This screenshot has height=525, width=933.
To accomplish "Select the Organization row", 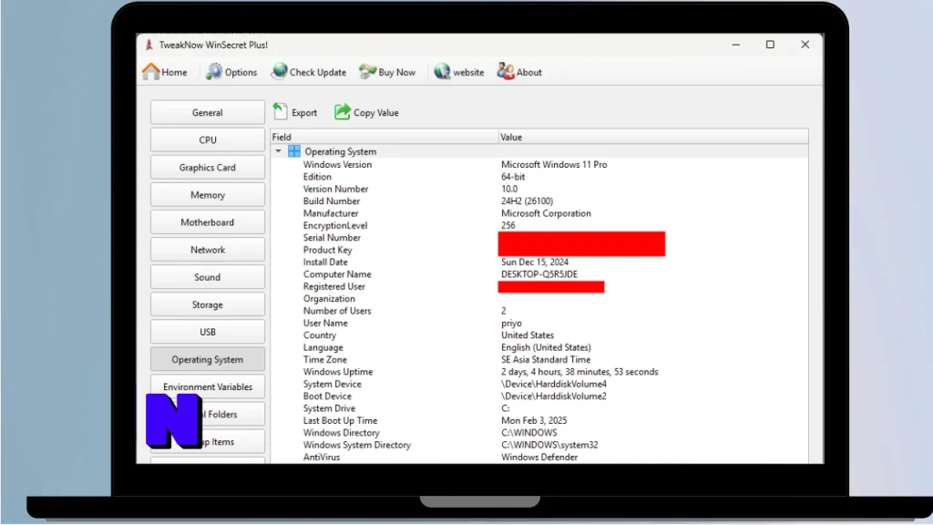I will point(539,299).
